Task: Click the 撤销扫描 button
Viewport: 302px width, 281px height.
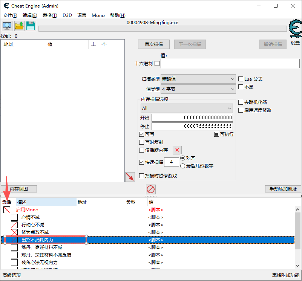Action: [x=273, y=44]
